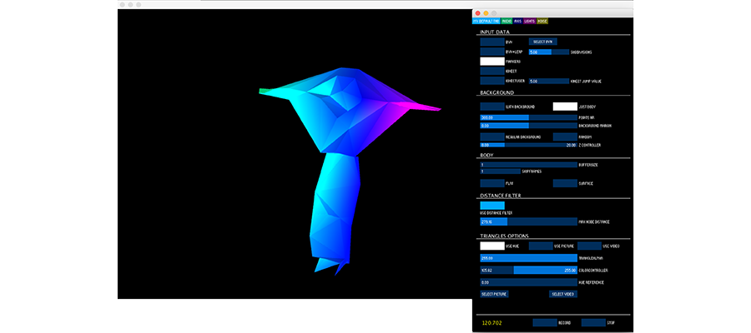Click the STOP toggle
This screenshot has height=333, width=751.
click(593, 322)
